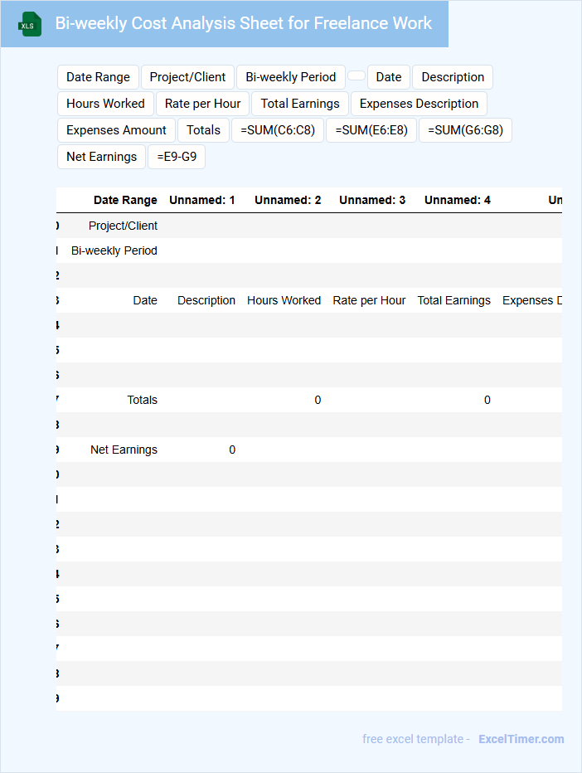Select the Project/Client tag
This screenshot has height=773, width=582.
pos(187,77)
